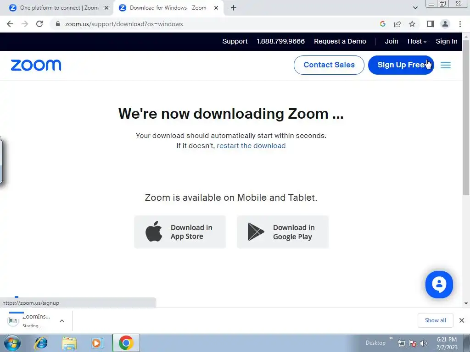Open the Windows Start menu
This screenshot has width=470, height=352.
coord(12,343)
